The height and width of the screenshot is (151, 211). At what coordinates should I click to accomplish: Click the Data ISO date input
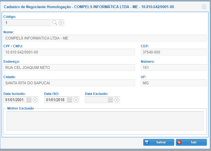pyautogui.click(x=55, y=100)
